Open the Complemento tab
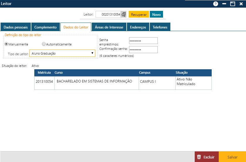 pyautogui.click(x=45, y=27)
